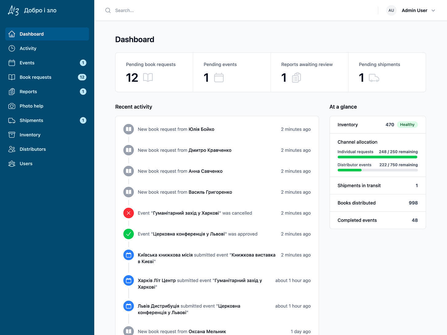This screenshot has height=335, width=447.
Task: Click the Distributor events allocation progress bar
Action: (378, 170)
